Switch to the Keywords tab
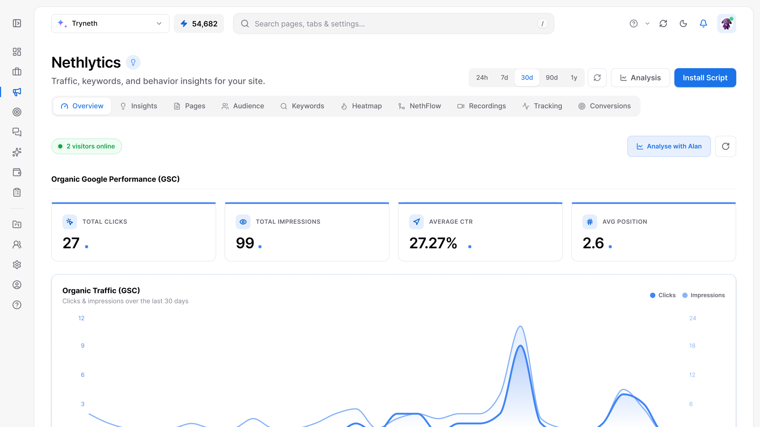 coord(302,106)
